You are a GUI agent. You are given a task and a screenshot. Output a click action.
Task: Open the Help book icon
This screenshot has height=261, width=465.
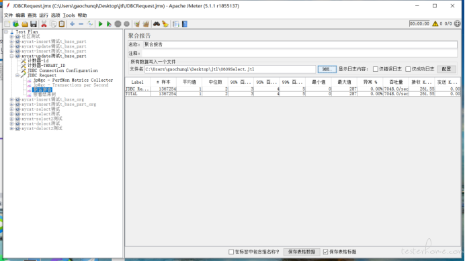click(185, 24)
